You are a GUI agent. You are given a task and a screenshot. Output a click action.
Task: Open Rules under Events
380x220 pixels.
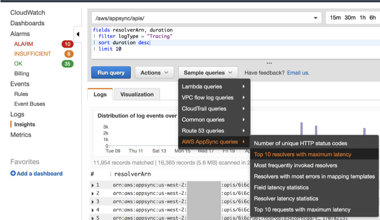pyautogui.click(x=21, y=94)
